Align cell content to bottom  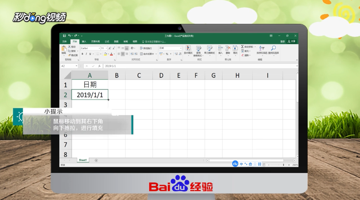tap(127, 48)
